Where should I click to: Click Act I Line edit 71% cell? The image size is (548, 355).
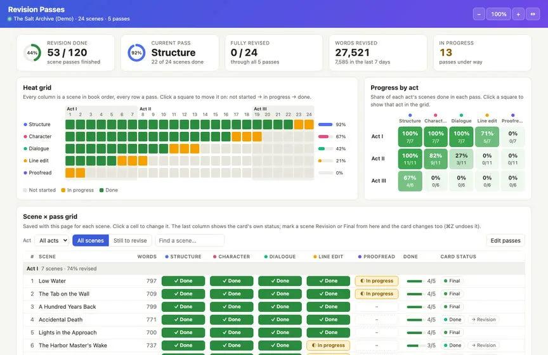click(x=487, y=137)
